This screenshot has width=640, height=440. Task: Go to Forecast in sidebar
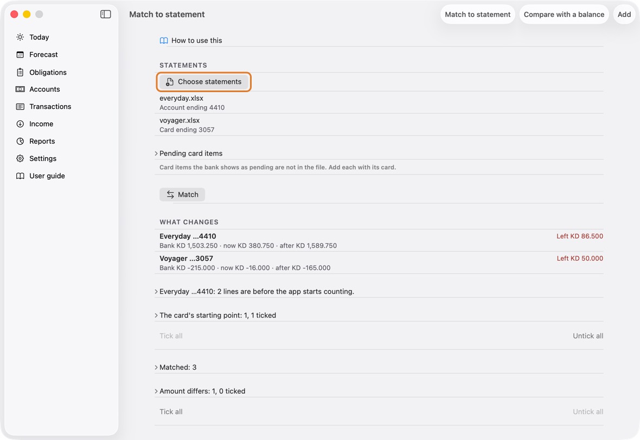[44, 55]
